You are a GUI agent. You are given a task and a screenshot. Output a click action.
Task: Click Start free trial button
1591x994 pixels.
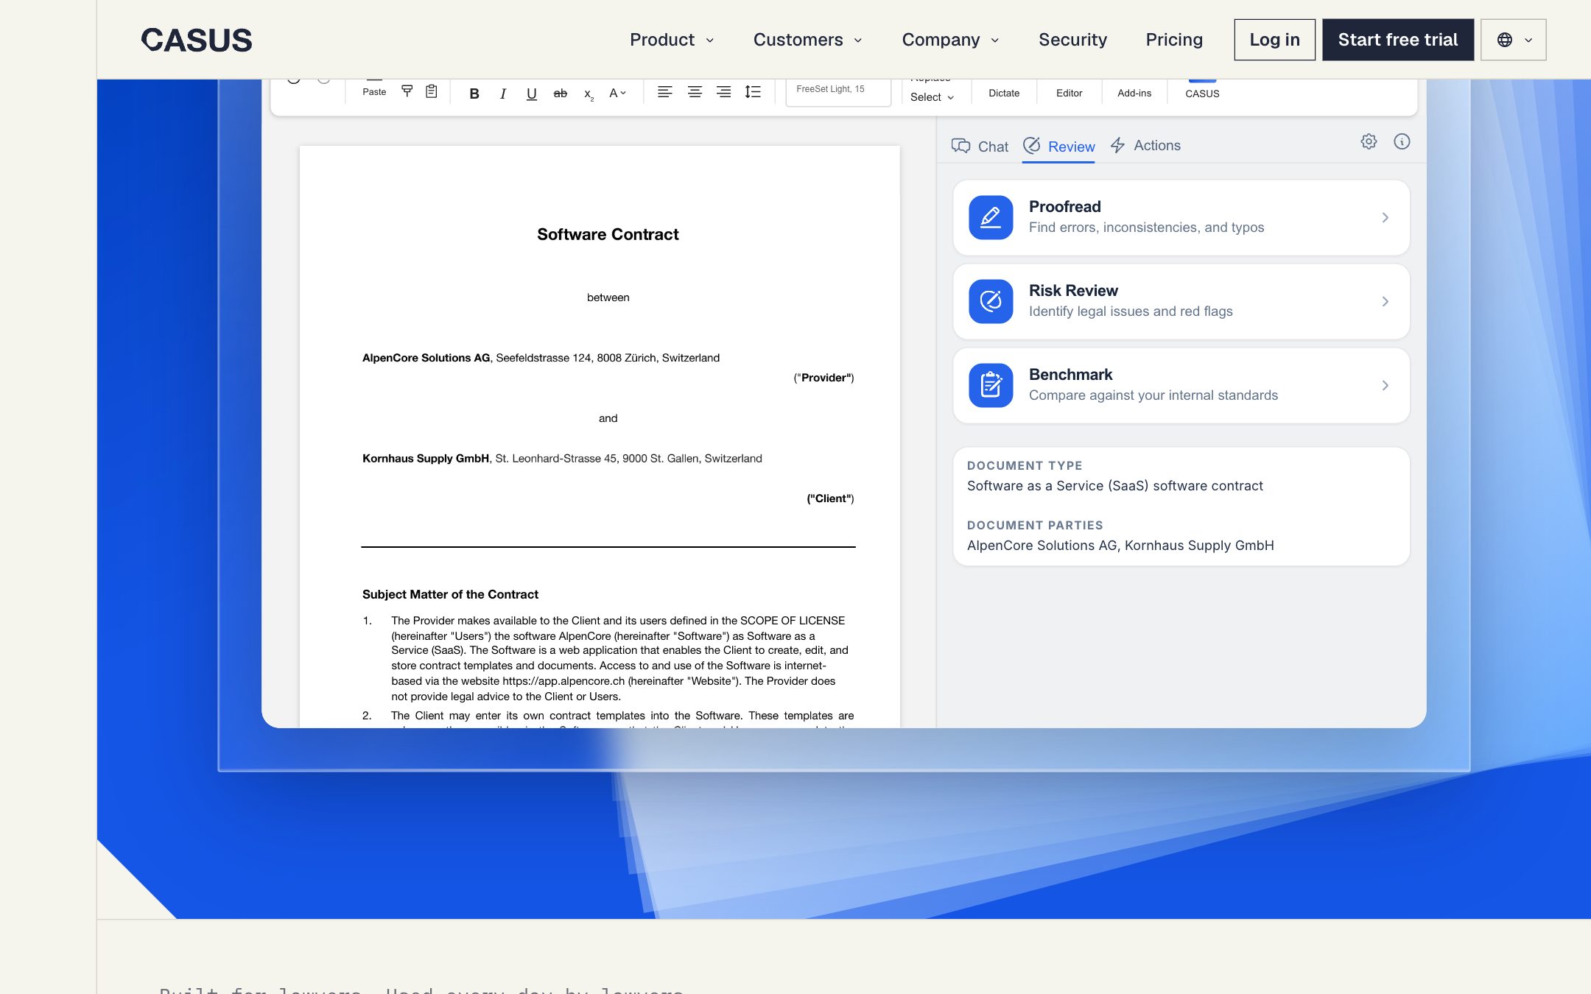[x=1397, y=40]
